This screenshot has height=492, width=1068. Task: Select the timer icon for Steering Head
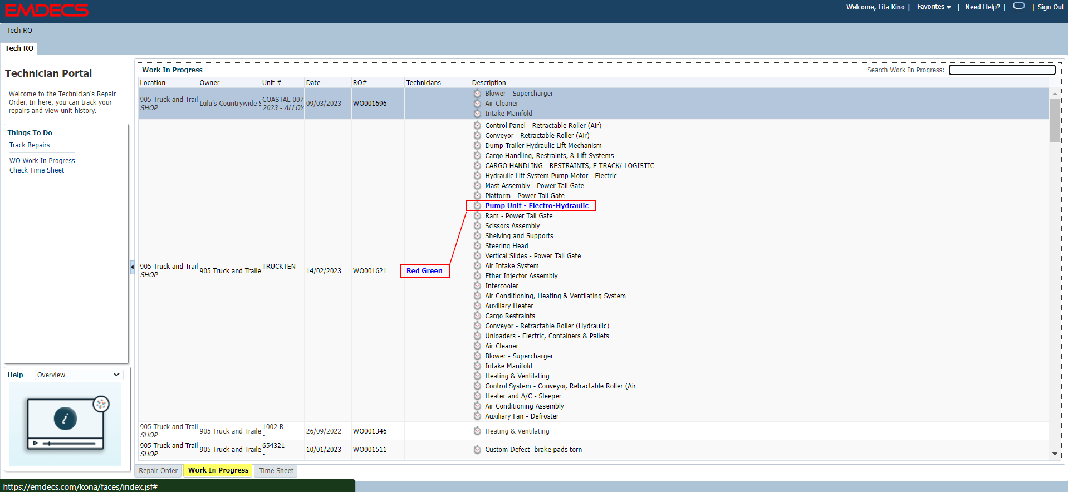477,245
